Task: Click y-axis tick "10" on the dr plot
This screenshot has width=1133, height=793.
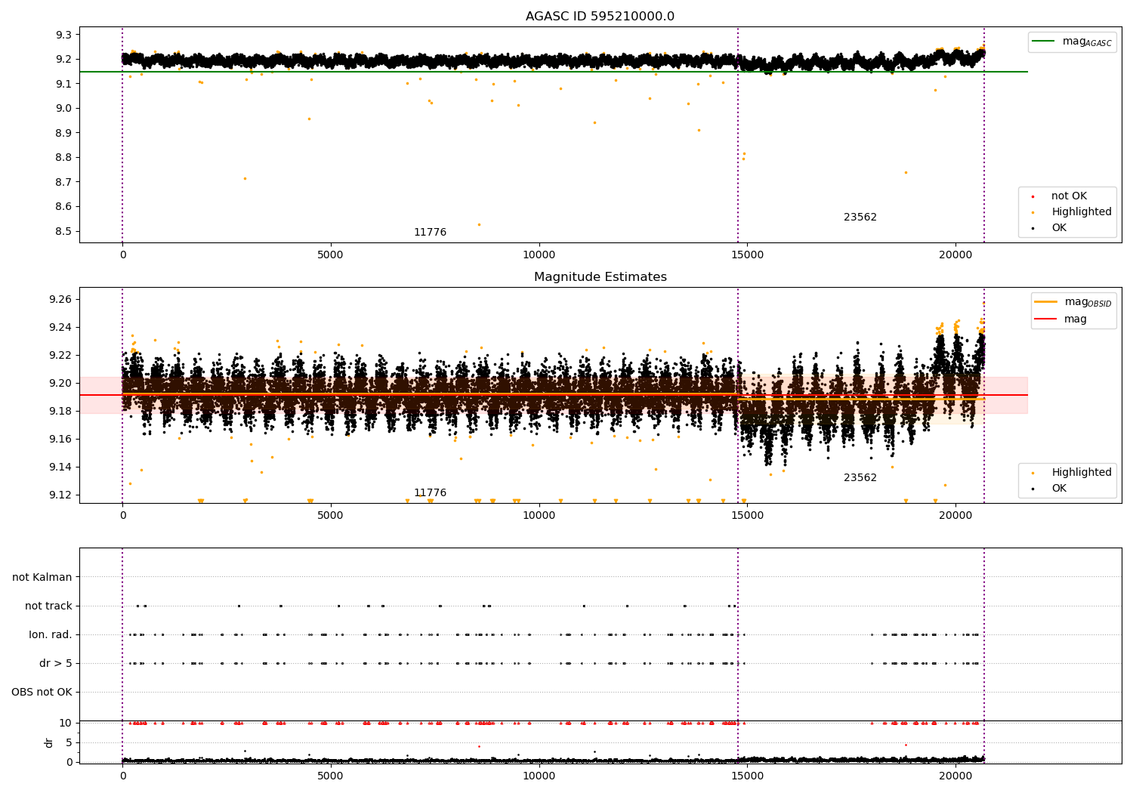Action: pyautogui.click(x=66, y=724)
